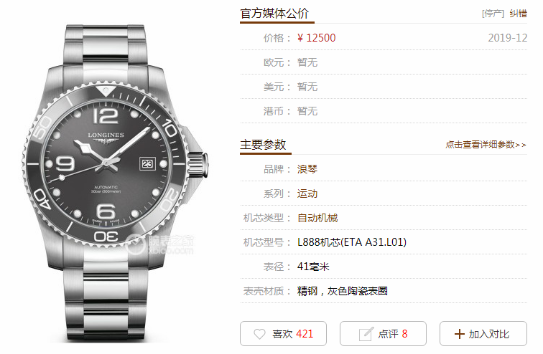The height and width of the screenshot is (354, 543).
Task: Open the 点评 8 reviews button
Action: tap(383, 334)
